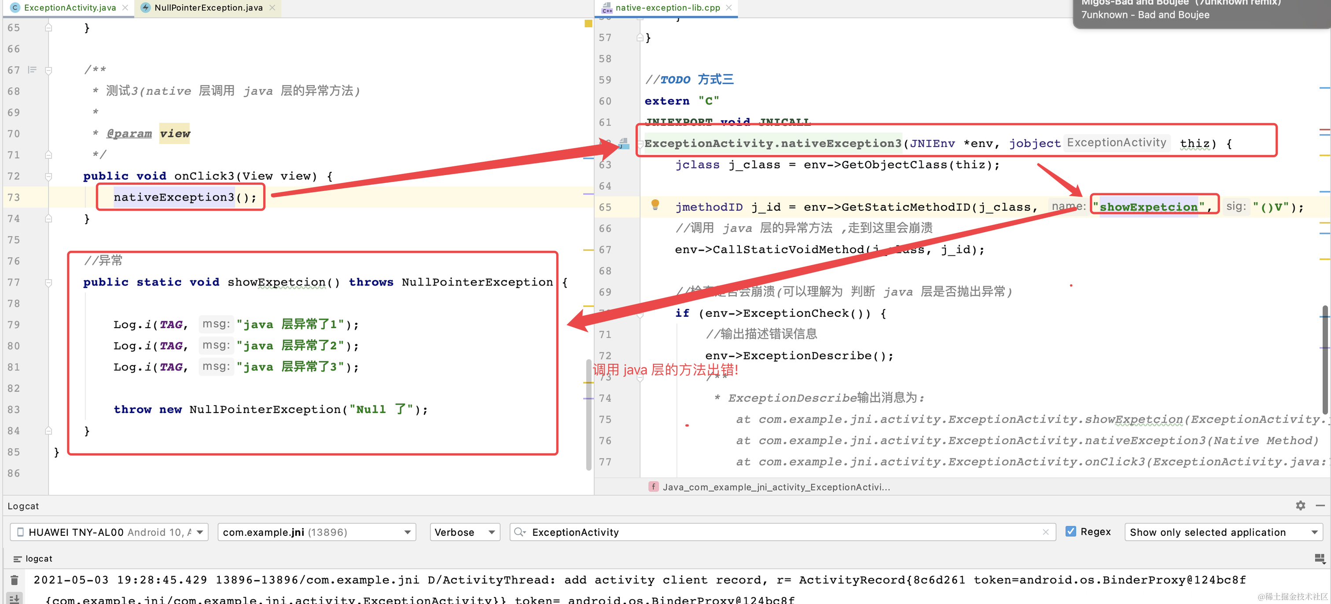Image resolution: width=1331 pixels, height=604 pixels.
Task: Click the yellow inspection warning square
Action: click(x=588, y=24)
